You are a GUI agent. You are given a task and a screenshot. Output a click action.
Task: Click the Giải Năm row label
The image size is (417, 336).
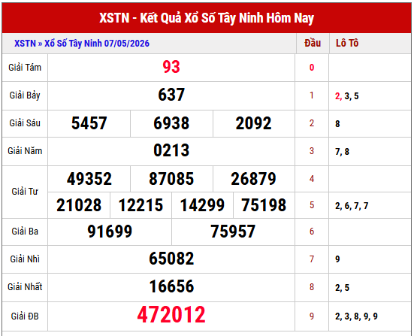(x=25, y=151)
